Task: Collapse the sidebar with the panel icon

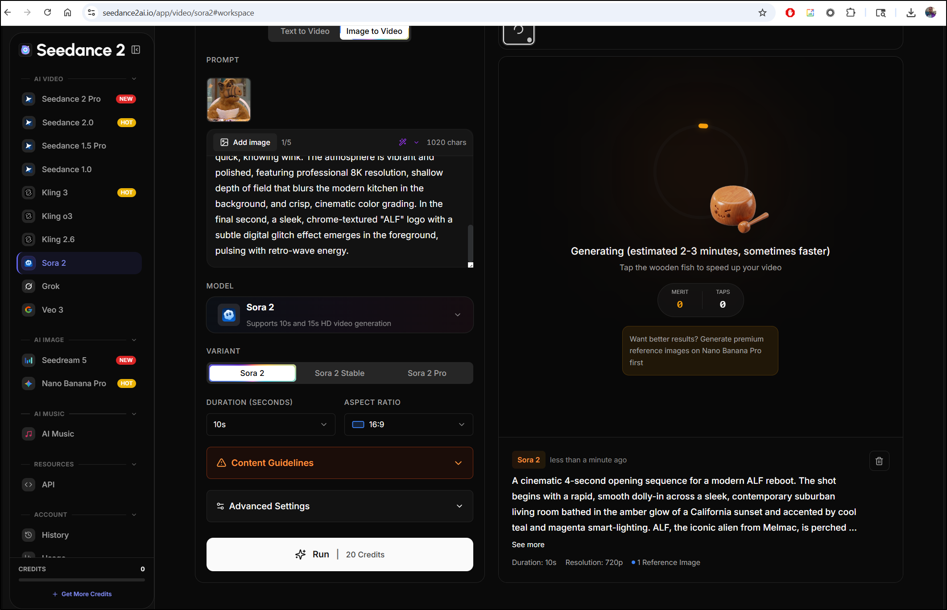Action: click(x=136, y=49)
